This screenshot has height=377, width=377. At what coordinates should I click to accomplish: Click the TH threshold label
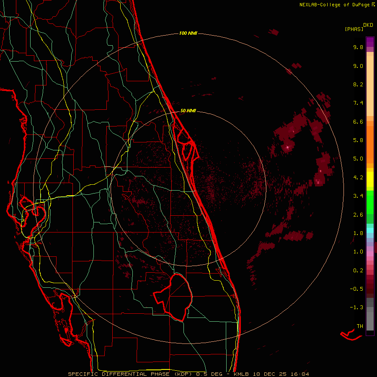tap(360, 326)
